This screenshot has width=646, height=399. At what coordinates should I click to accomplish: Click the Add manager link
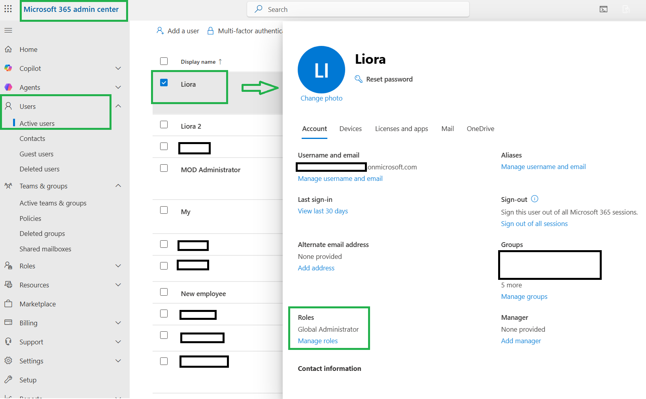click(x=521, y=341)
